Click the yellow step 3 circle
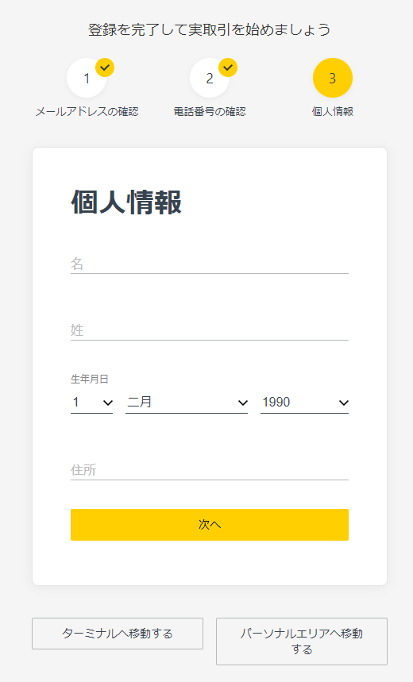The image size is (413, 682). [x=333, y=78]
